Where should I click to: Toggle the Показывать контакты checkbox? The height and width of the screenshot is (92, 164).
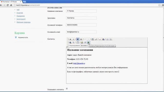tap(67, 89)
